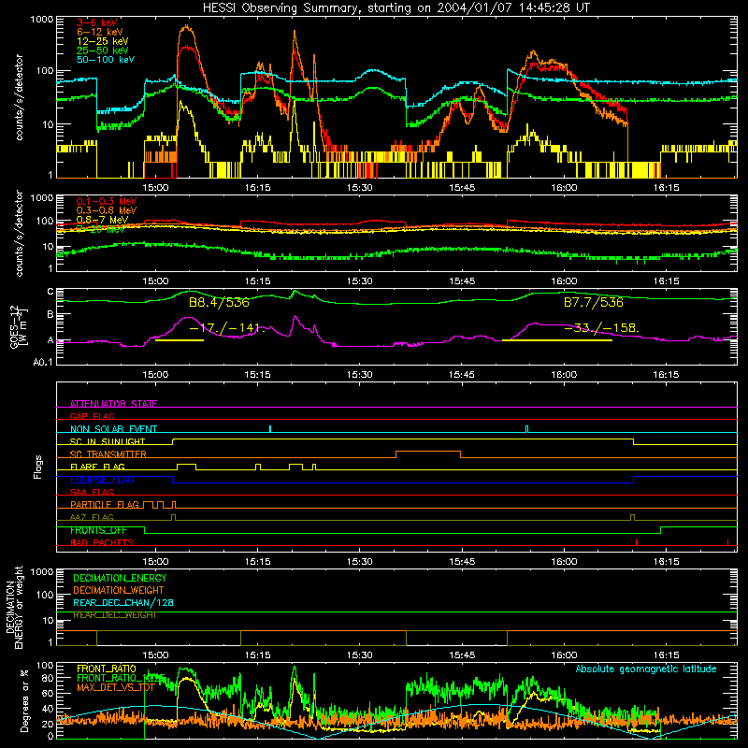Select the 0.3-0.8 MeV legend label
Viewport: 748px width, 748px height.
[x=106, y=211]
